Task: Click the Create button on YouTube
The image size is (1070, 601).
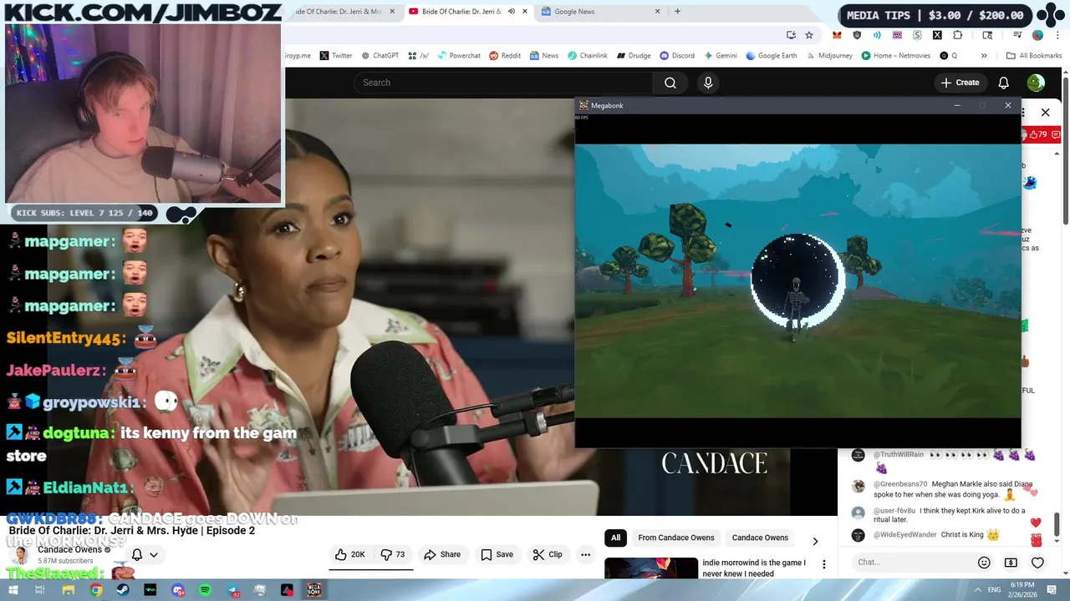Action: (x=960, y=83)
